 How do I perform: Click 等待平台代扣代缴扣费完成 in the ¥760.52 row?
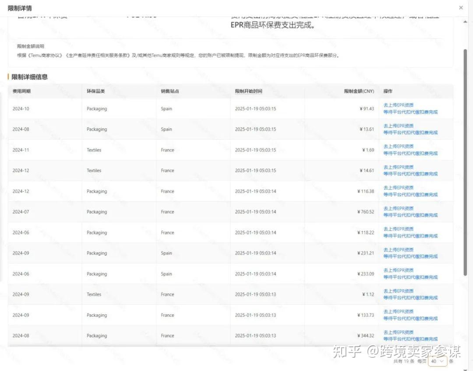pos(410,215)
